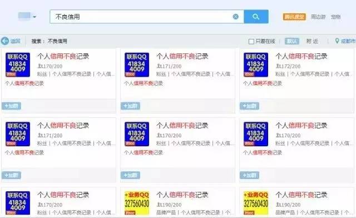Clear the search box text
This screenshot has width=356, height=218.
pyautogui.click(x=236, y=17)
